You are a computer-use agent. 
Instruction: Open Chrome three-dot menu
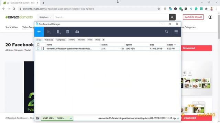[217, 9]
